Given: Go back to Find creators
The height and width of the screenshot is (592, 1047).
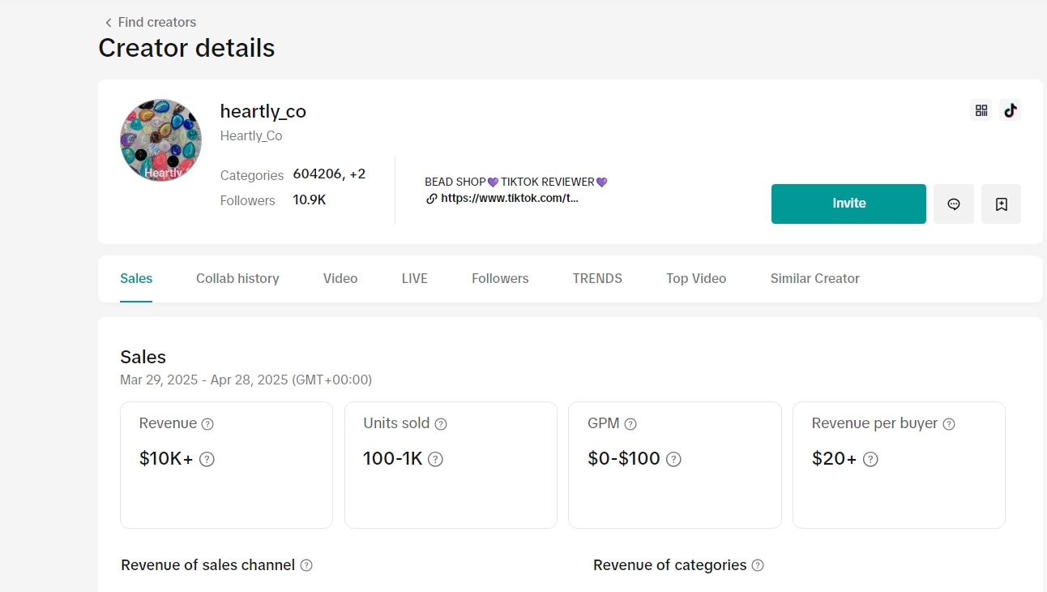Looking at the screenshot, I should [x=151, y=22].
